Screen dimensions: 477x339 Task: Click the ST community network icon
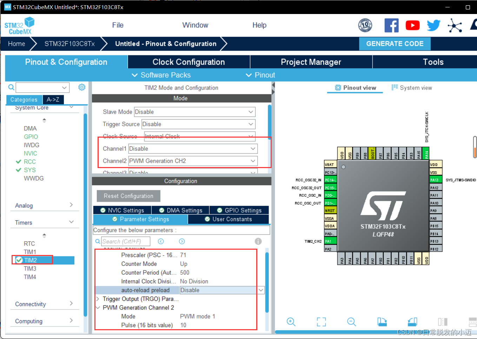point(455,26)
